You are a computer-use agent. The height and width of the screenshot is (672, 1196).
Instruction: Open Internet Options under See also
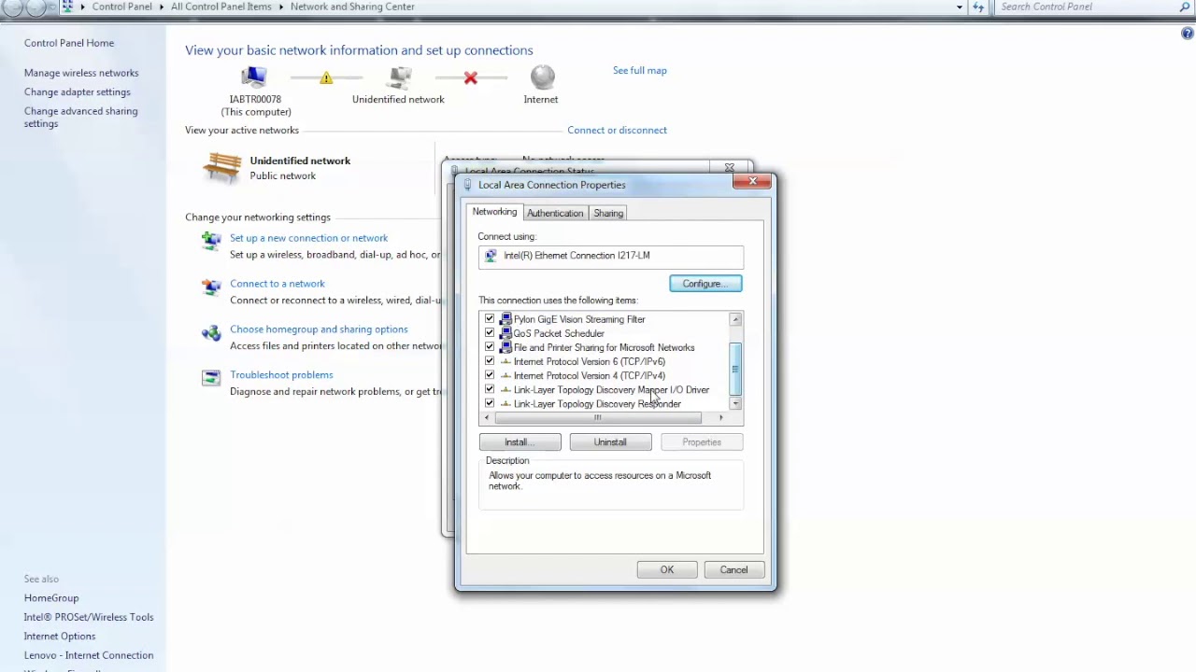(x=60, y=637)
